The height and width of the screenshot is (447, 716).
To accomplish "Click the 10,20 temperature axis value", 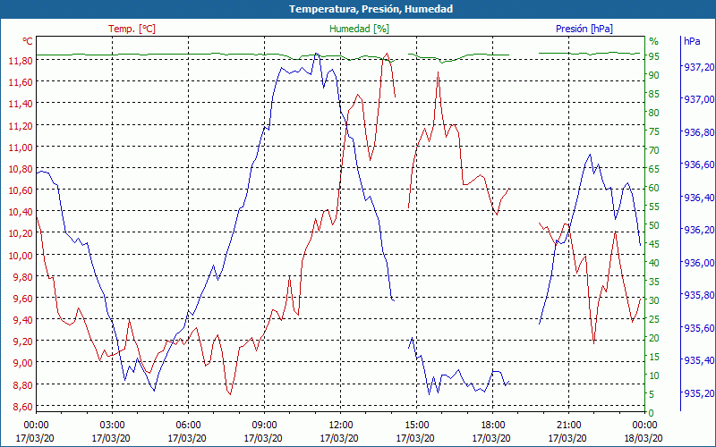I will [x=20, y=233].
